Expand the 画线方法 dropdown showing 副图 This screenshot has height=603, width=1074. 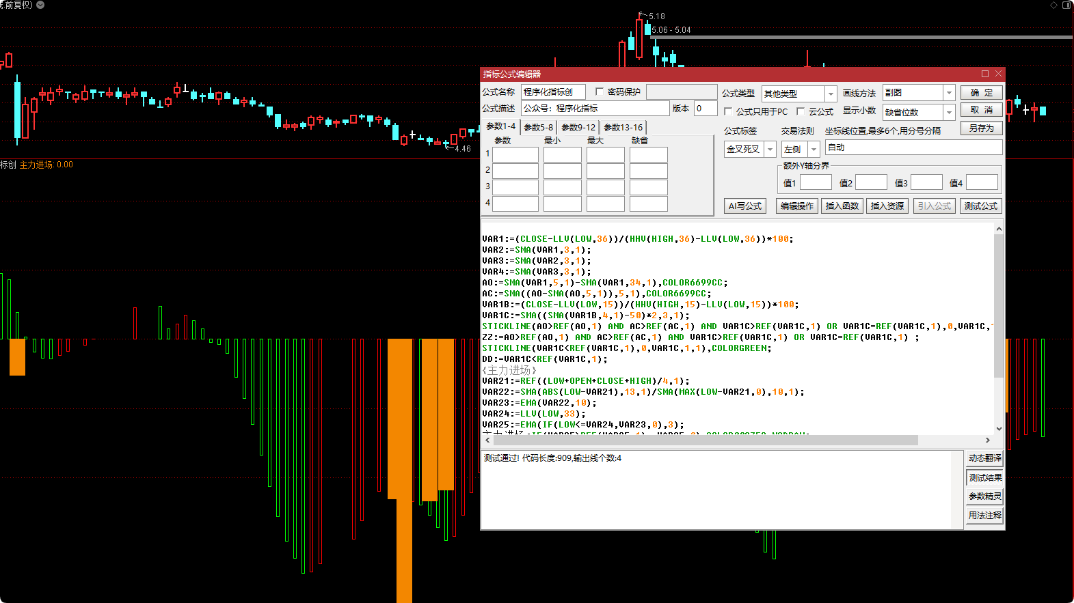(x=949, y=93)
